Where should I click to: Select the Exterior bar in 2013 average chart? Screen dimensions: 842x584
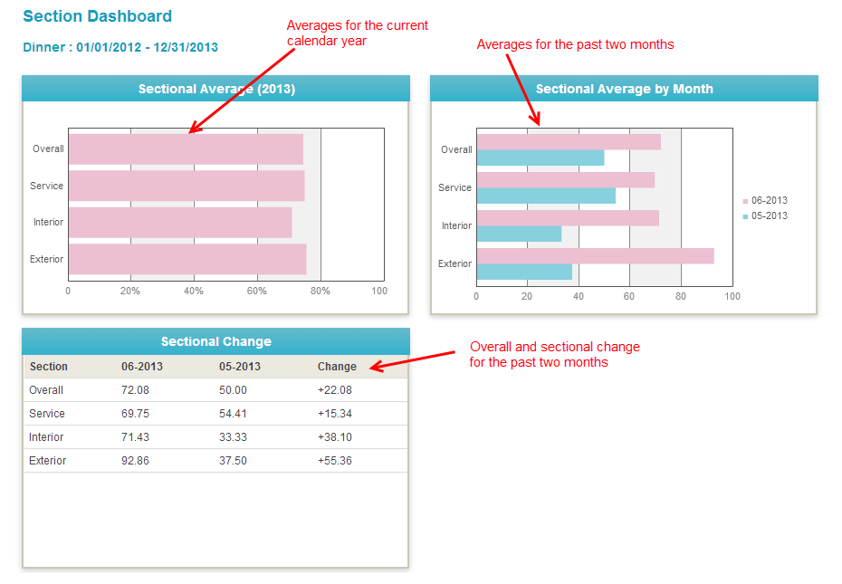(x=187, y=259)
